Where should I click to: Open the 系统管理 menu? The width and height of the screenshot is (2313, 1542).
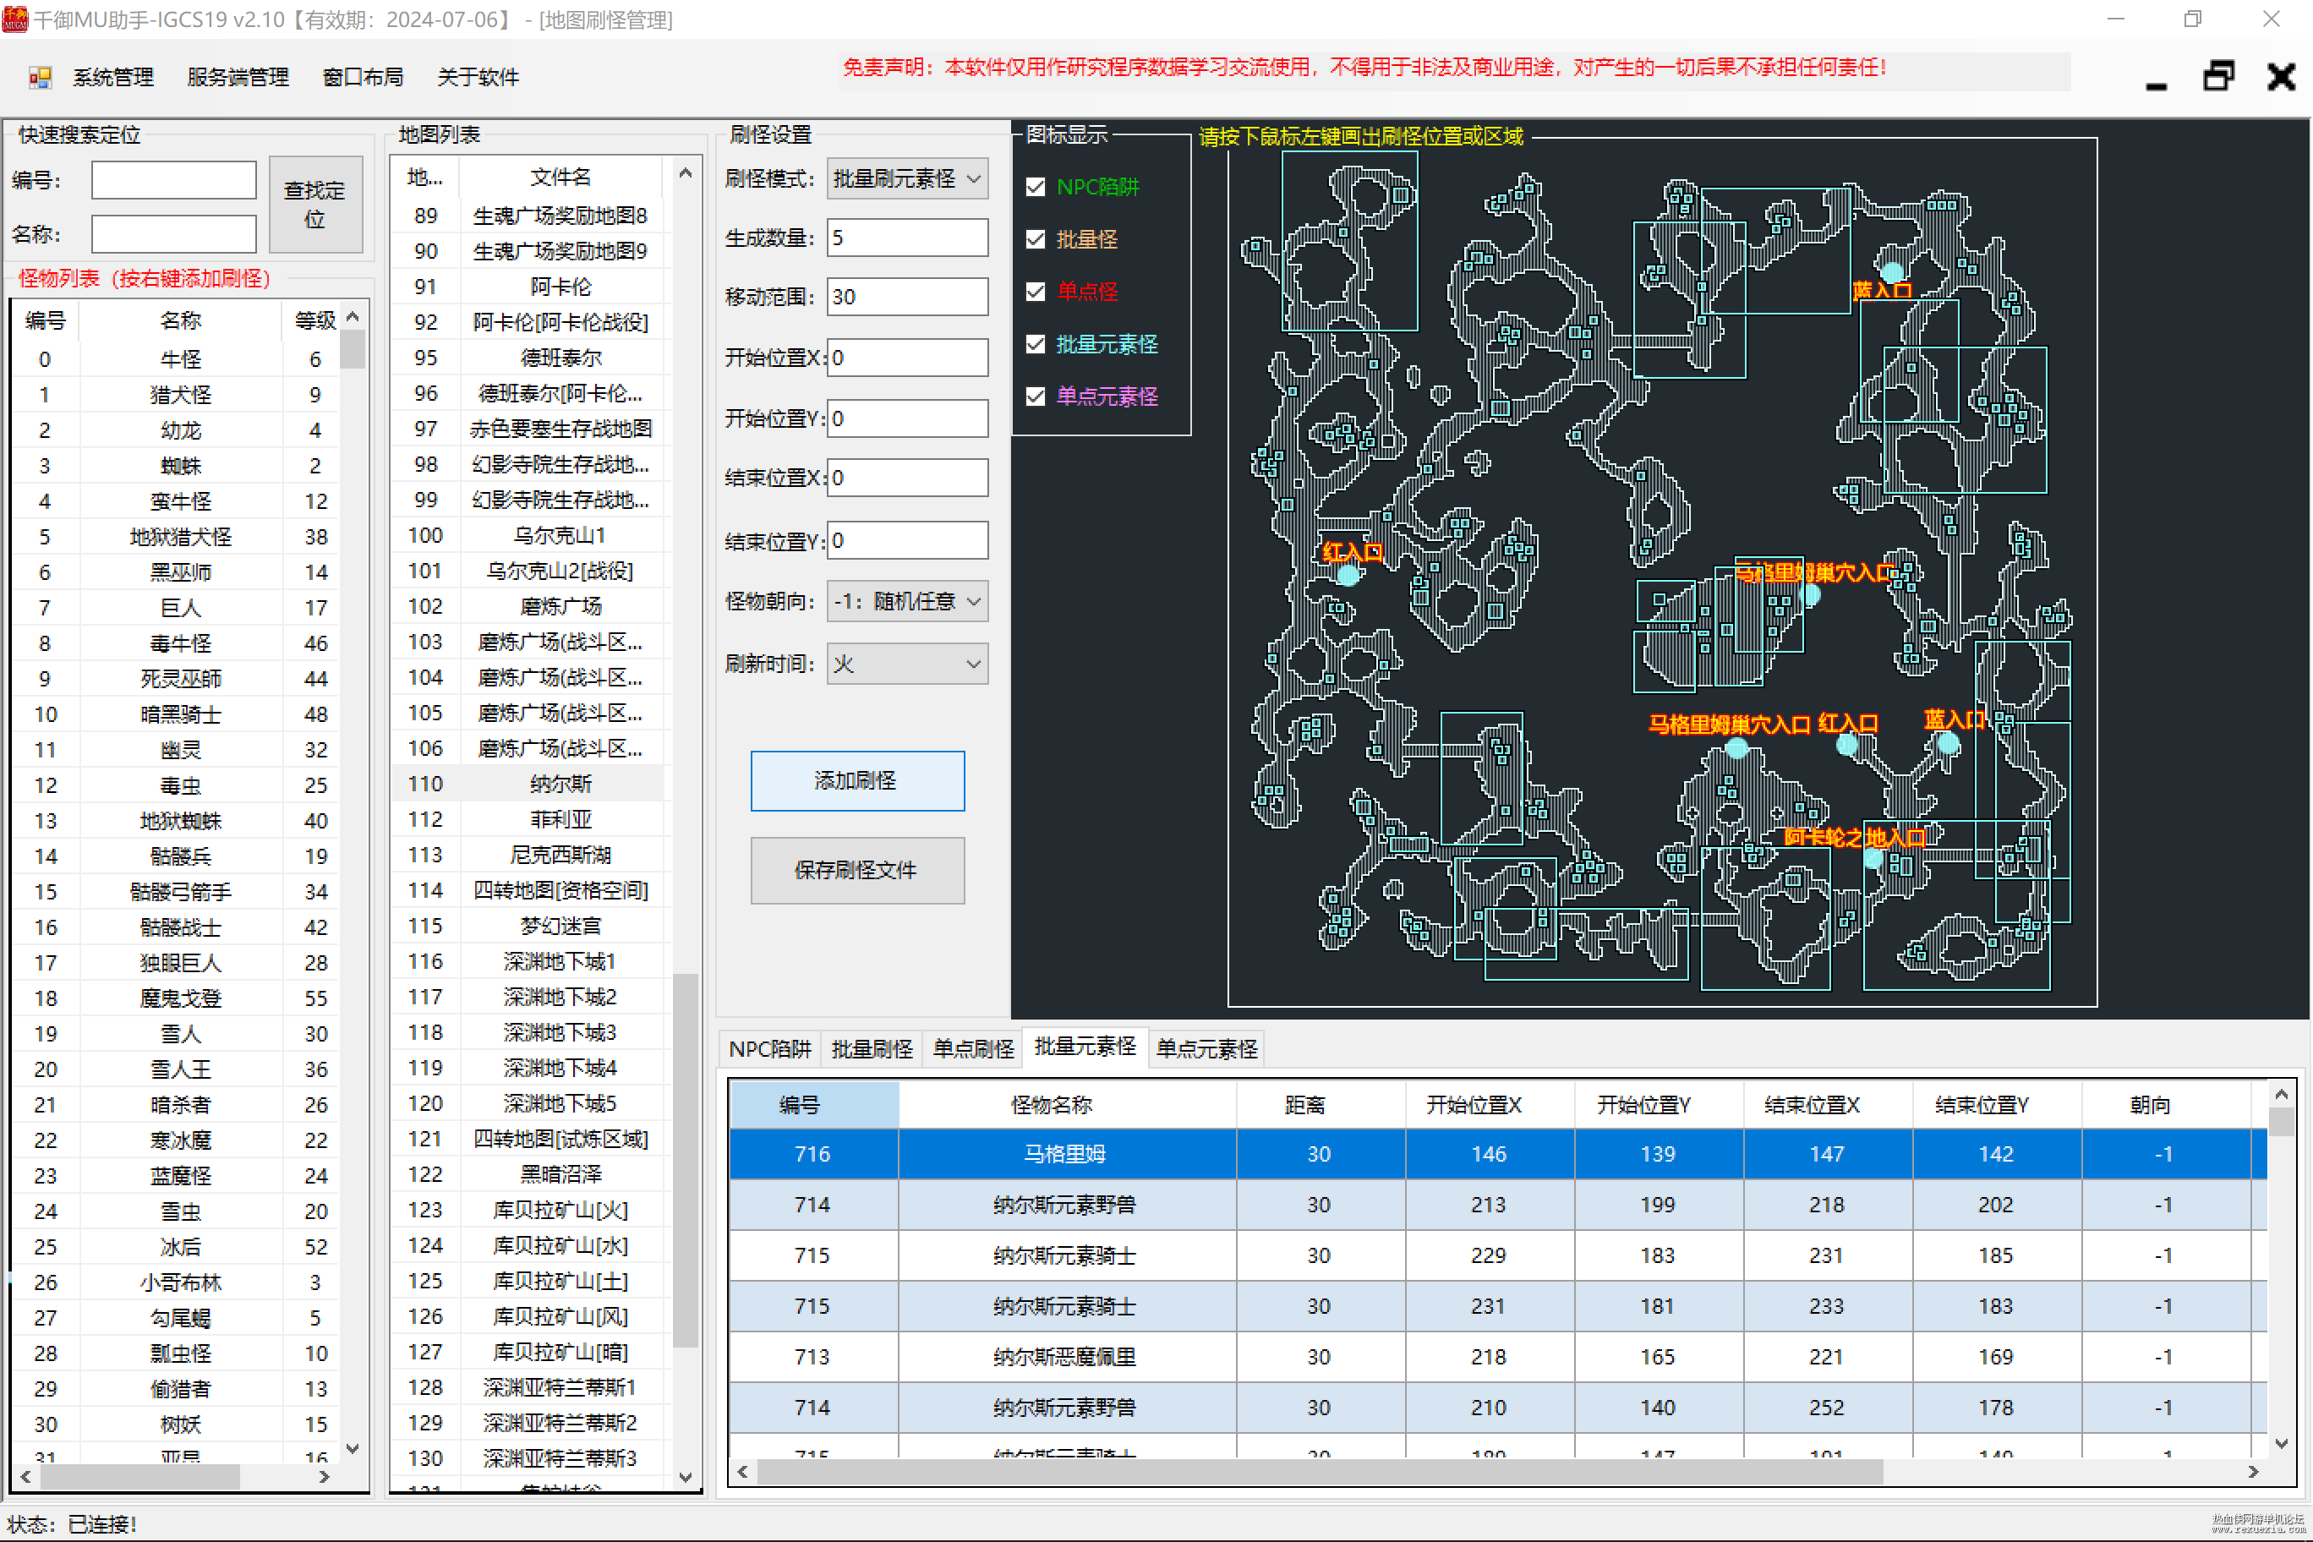pyautogui.click(x=113, y=77)
